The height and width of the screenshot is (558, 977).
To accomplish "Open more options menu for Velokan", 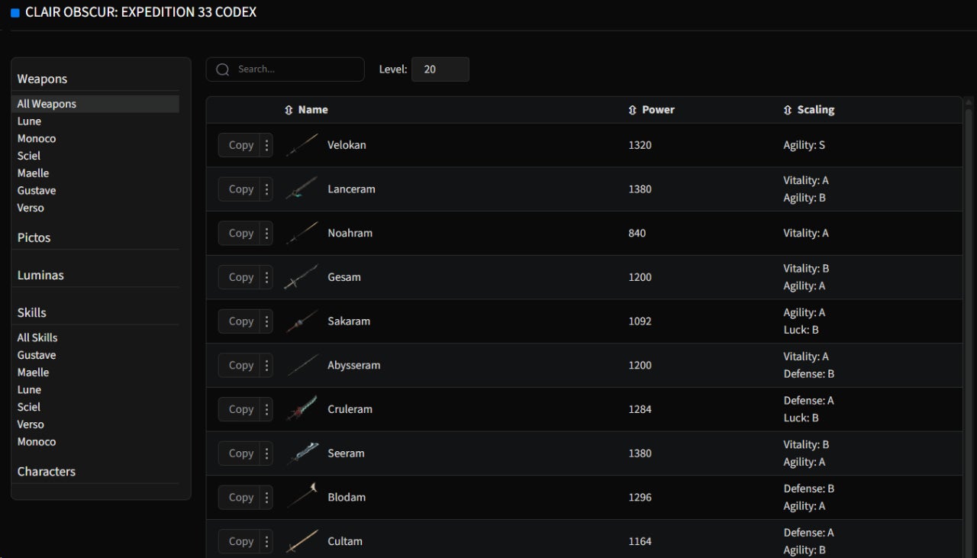I will coord(266,145).
